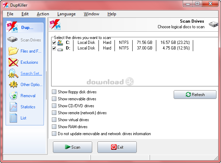
Task: Open the Files and F... link
Action: click(x=31, y=51)
